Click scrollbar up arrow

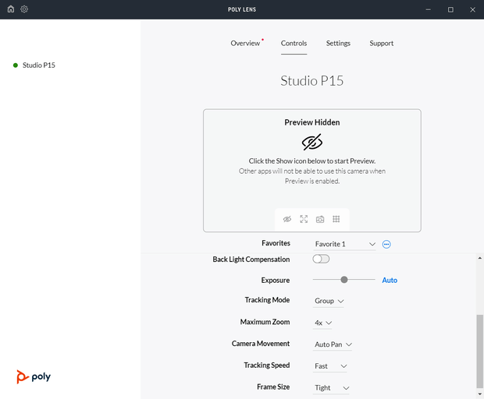point(479,258)
